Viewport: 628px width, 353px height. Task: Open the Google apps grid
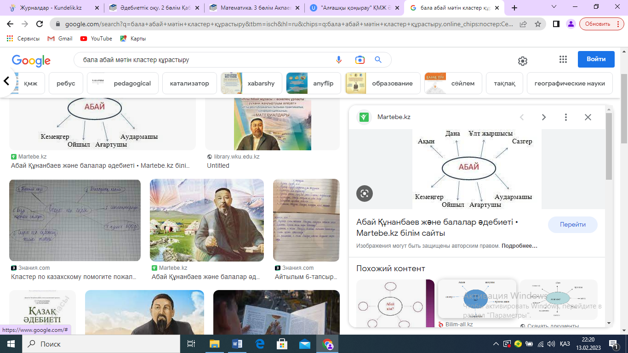pos(563,59)
